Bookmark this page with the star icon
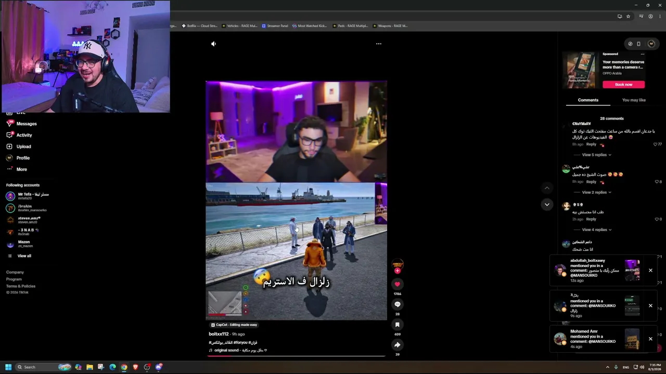Image resolution: width=666 pixels, height=374 pixels. tap(628, 16)
